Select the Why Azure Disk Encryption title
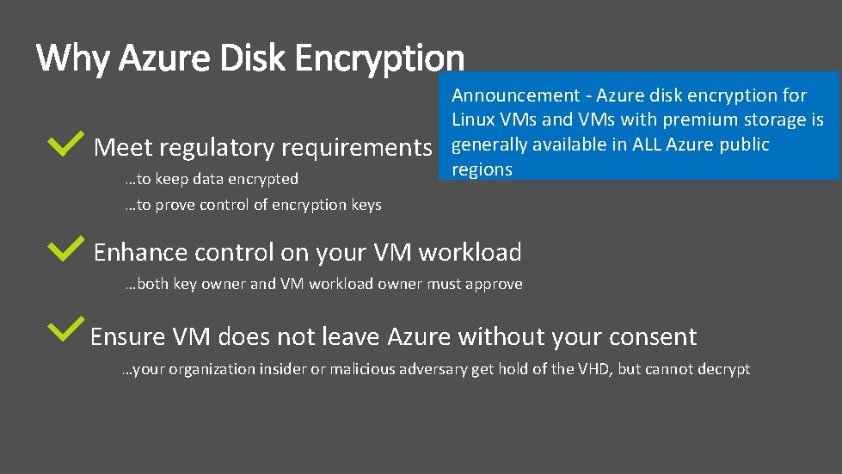Screen dimensions: 842x474 click(250, 58)
